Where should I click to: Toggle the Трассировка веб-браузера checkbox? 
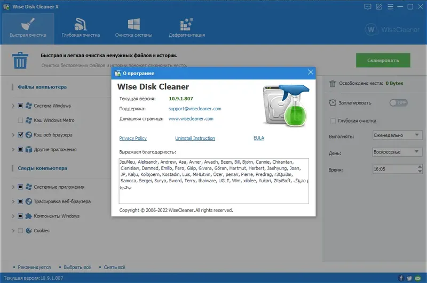(x=20, y=201)
